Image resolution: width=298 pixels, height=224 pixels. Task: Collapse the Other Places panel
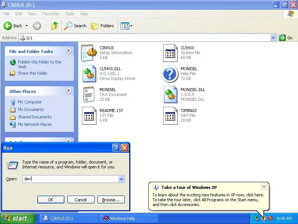pyautogui.click(x=69, y=91)
